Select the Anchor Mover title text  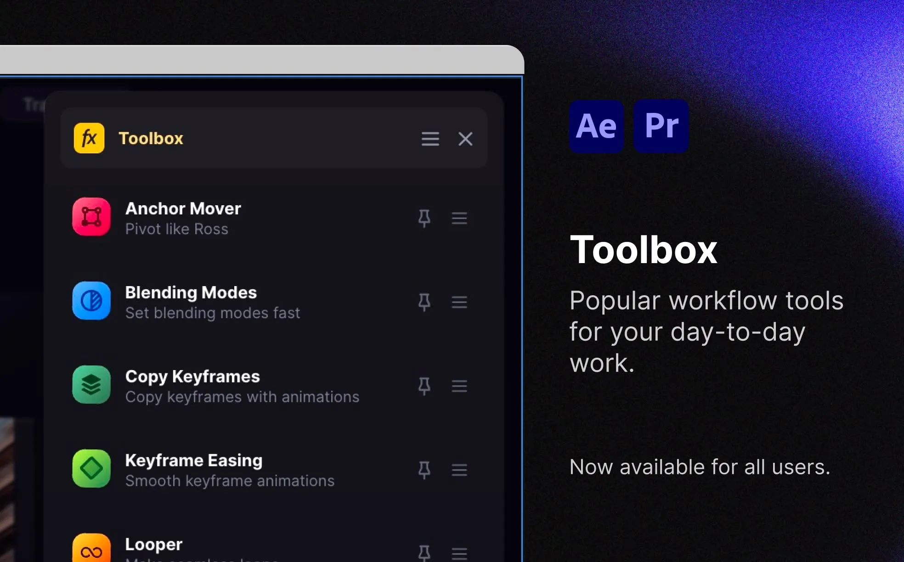point(183,208)
